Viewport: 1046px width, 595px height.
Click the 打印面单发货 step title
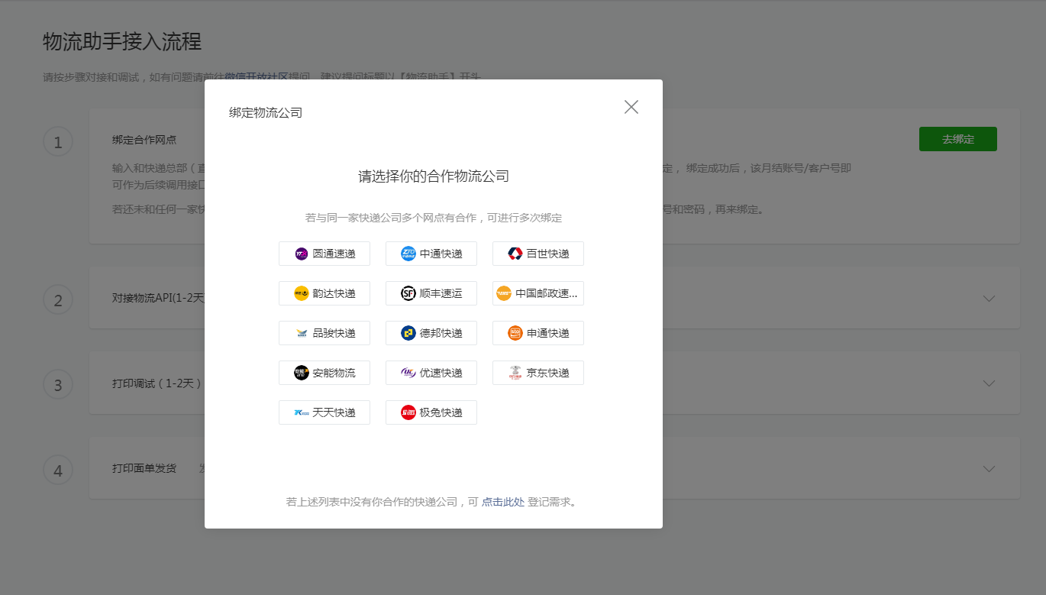point(144,469)
